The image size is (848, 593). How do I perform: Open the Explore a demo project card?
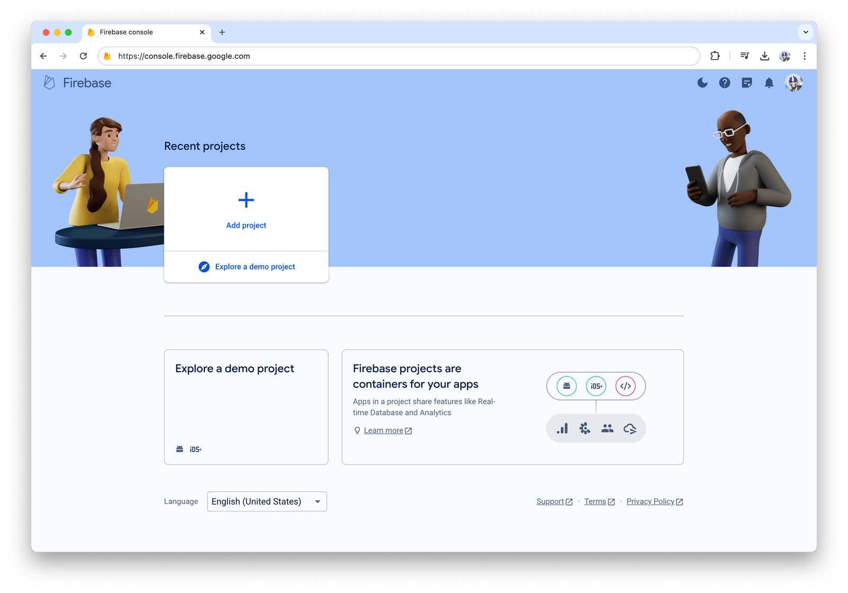pyautogui.click(x=246, y=407)
